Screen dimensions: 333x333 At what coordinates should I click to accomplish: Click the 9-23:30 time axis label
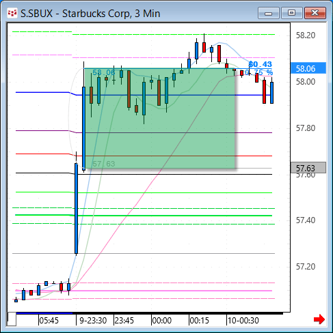click(x=93, y=321)
